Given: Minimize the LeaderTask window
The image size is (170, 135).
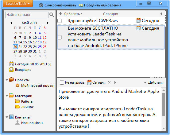Looking at the screenshot, I should [141, 4].
